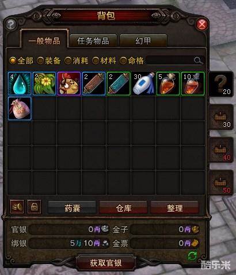Expand the 30-slot bag extension

click(221, 117)
